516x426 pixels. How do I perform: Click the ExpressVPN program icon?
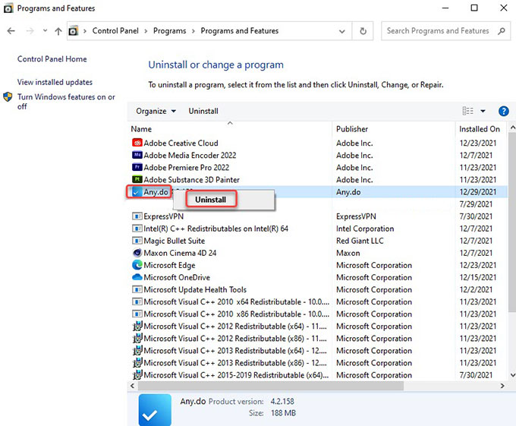[137, 216]
